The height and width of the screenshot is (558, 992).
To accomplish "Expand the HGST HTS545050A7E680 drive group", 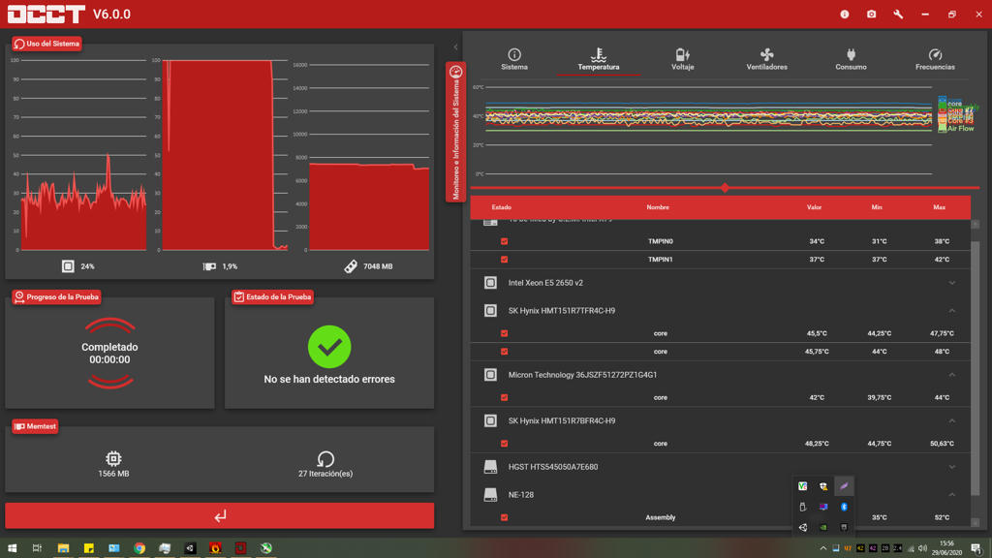I will tap(951, 467).
